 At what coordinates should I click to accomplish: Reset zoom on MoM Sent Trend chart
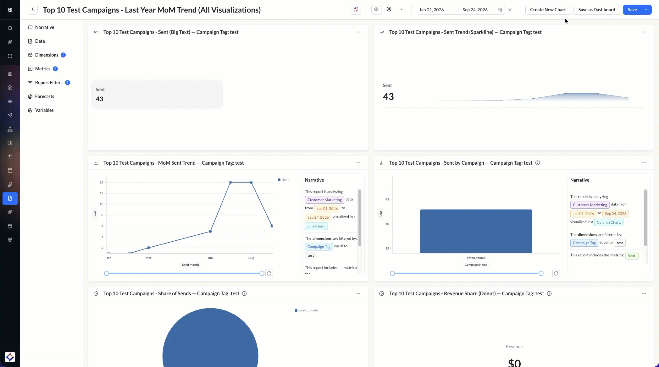[x=269, y=273]
